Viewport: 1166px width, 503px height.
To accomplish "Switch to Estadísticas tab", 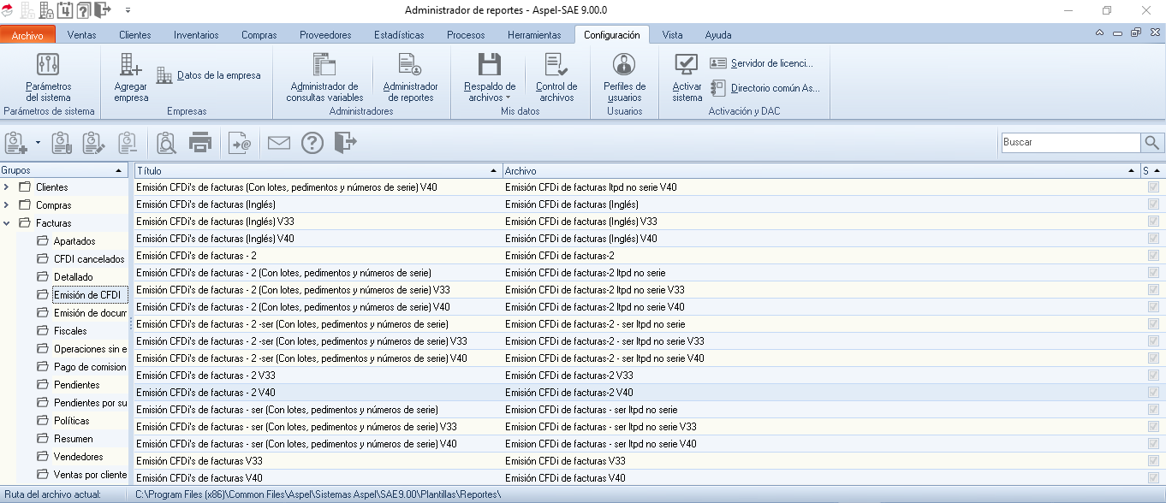I will click(399, 35).
